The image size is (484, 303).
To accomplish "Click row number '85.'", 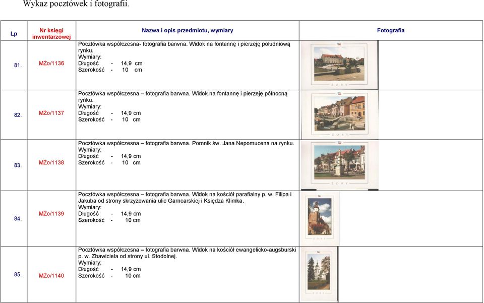I will (18, 274).
